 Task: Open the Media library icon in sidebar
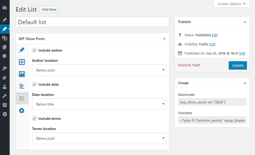point(5,38)
